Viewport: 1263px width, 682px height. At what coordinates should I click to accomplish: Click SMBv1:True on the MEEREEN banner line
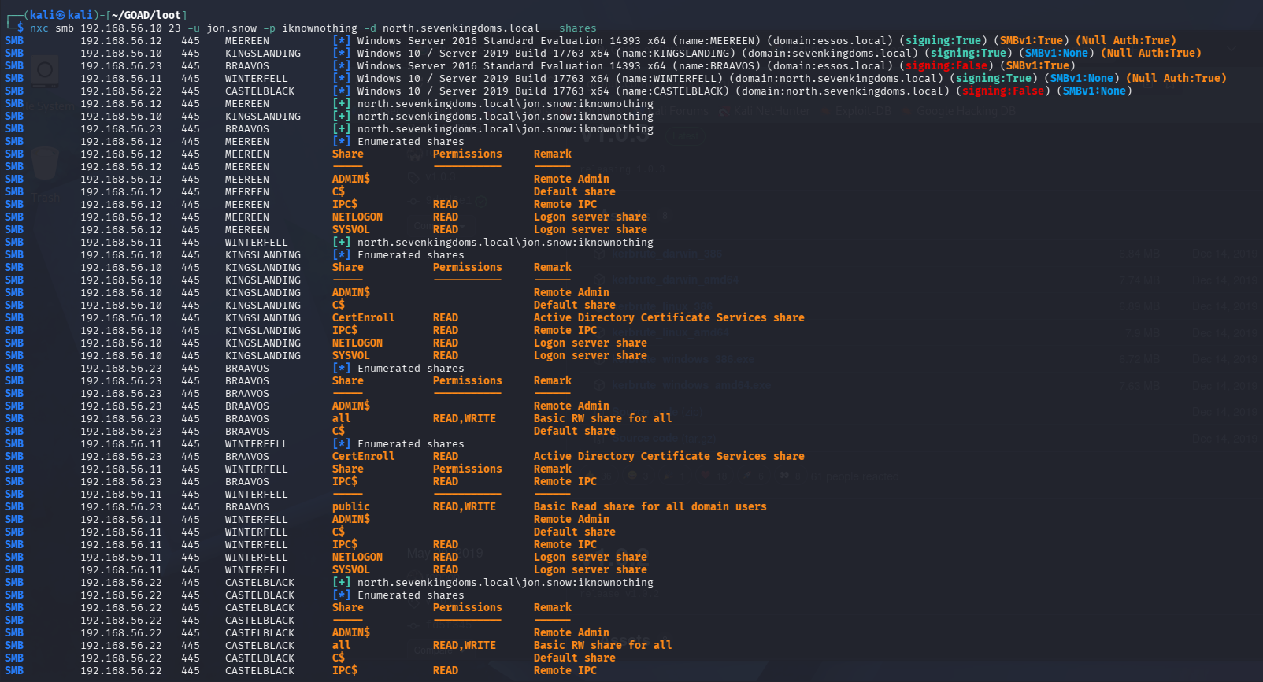click(x=1032, y=40)
